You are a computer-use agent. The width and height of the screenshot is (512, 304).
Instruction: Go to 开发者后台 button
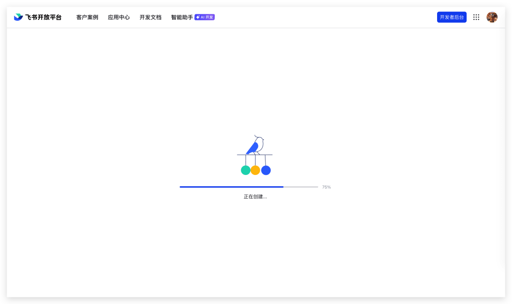(x=452, y=17)
